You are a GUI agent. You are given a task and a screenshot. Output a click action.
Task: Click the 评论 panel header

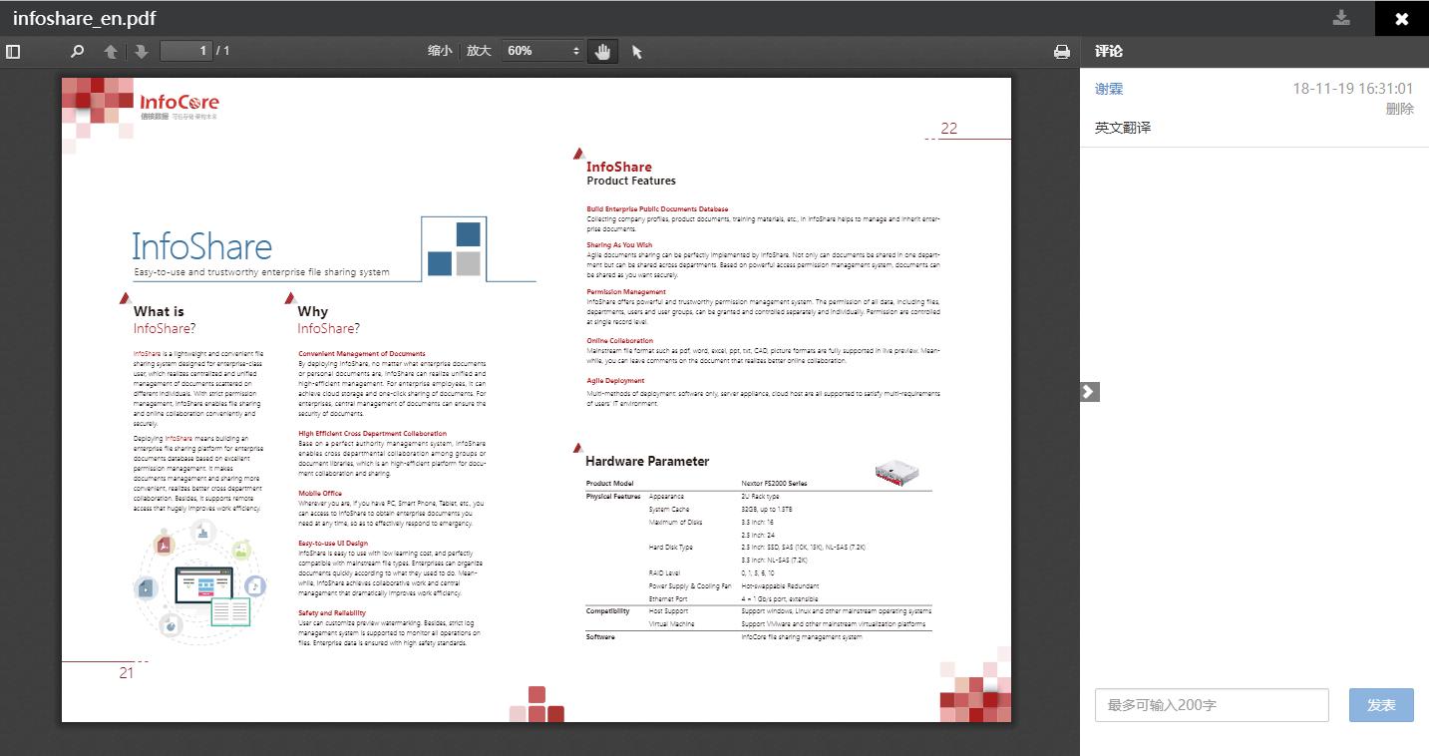click(1109, 51)
